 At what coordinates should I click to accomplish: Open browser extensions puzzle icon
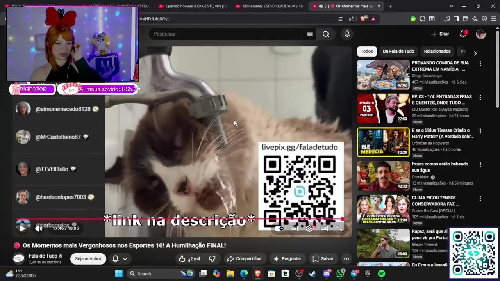click(423, 19)
